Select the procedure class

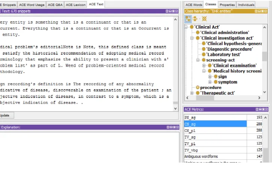(211, 87)
